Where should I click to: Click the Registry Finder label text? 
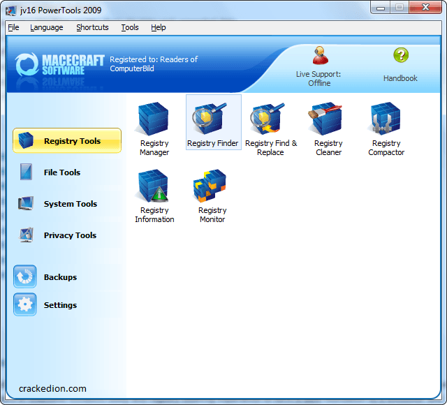click(x=212, y=143)
